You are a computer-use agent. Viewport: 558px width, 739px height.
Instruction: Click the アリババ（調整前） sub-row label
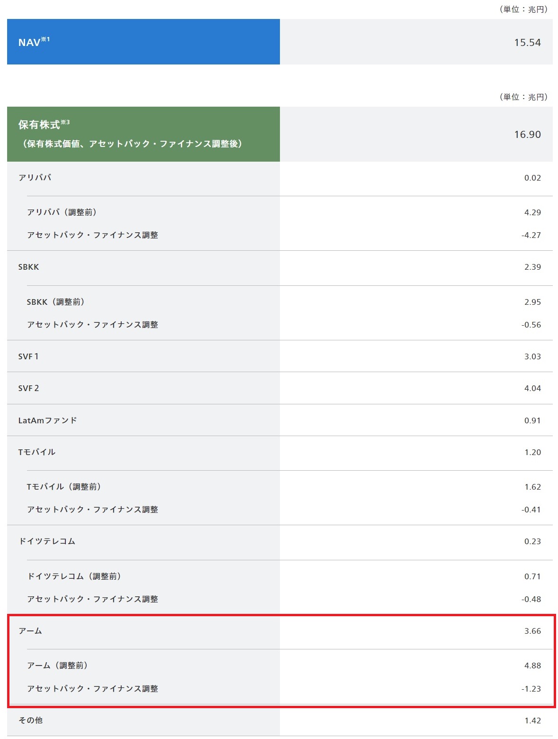[x=62, y=212]
